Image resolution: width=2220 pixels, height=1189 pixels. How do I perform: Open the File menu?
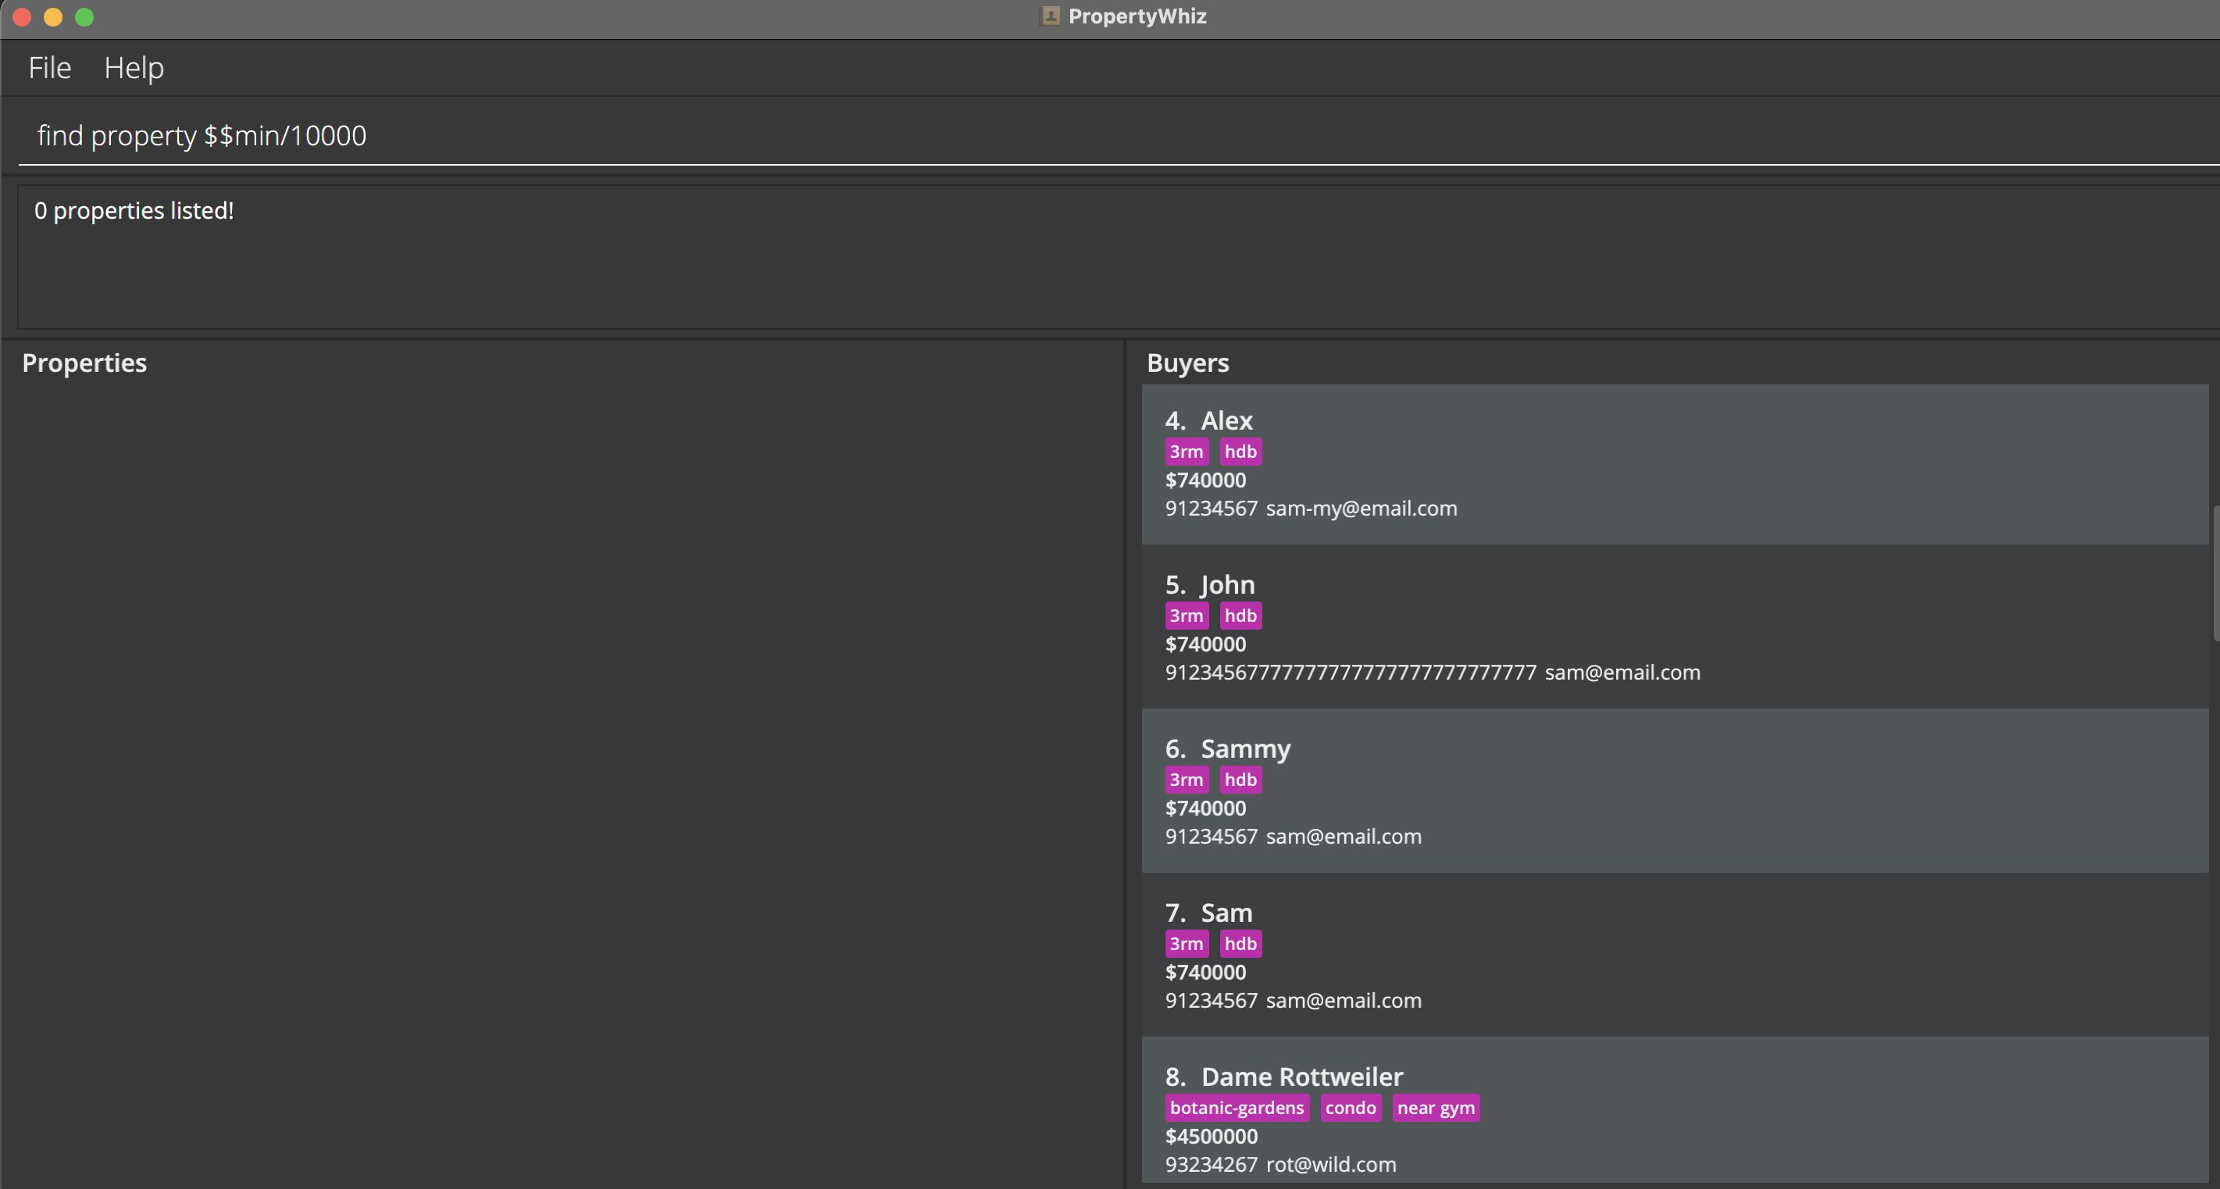49,67
